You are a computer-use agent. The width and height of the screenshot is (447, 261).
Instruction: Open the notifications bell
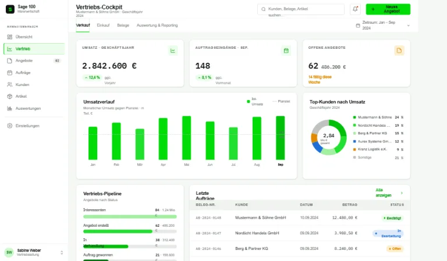click(355, 9)
